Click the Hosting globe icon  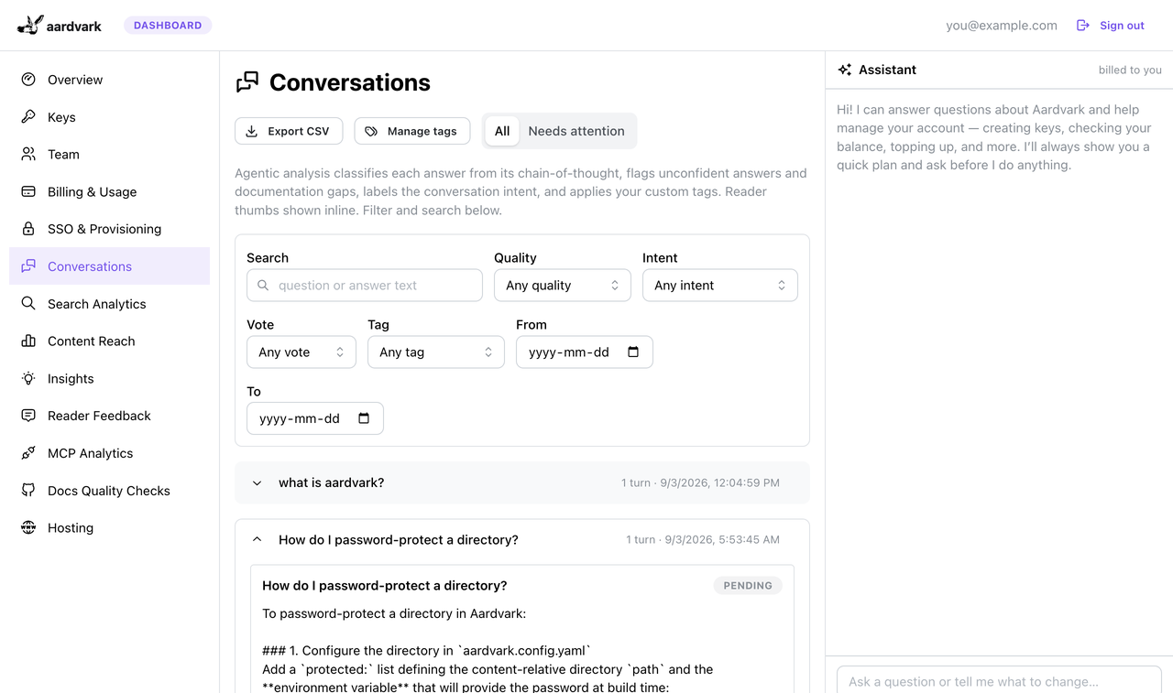[28, 528]
